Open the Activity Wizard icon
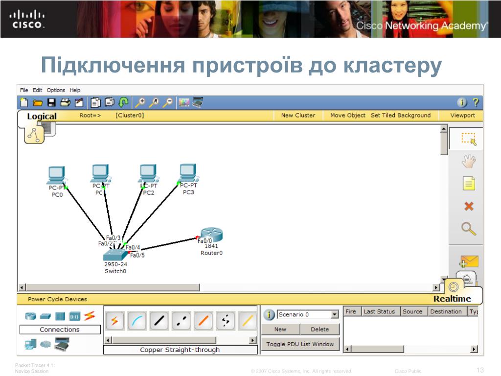This screenshot has height=376, width=501. (79, 102)
